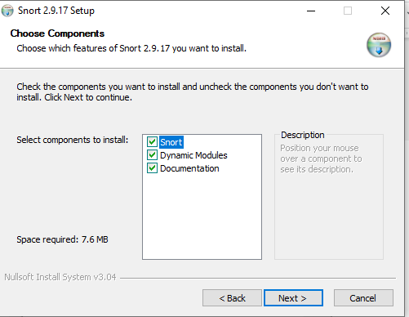Screen dimensions: 409x317
Task: Disable the Documentation checkbox
Action: [152, 168]
